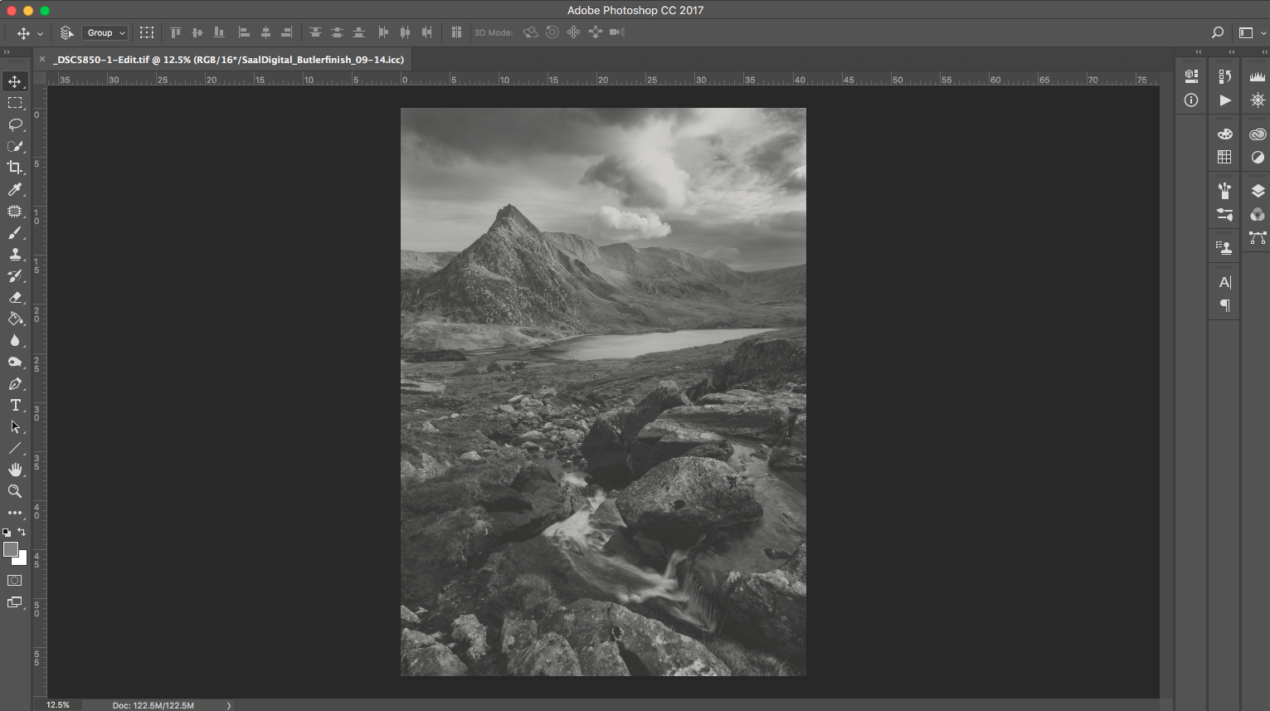This screenshot has height=711, width=1270.
Task: Open the Character panel
Action: click(x=1224, y=282)
